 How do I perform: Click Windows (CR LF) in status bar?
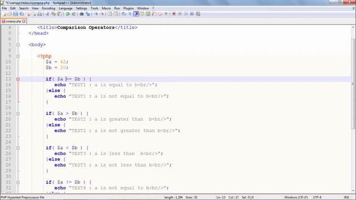point(296,197)
